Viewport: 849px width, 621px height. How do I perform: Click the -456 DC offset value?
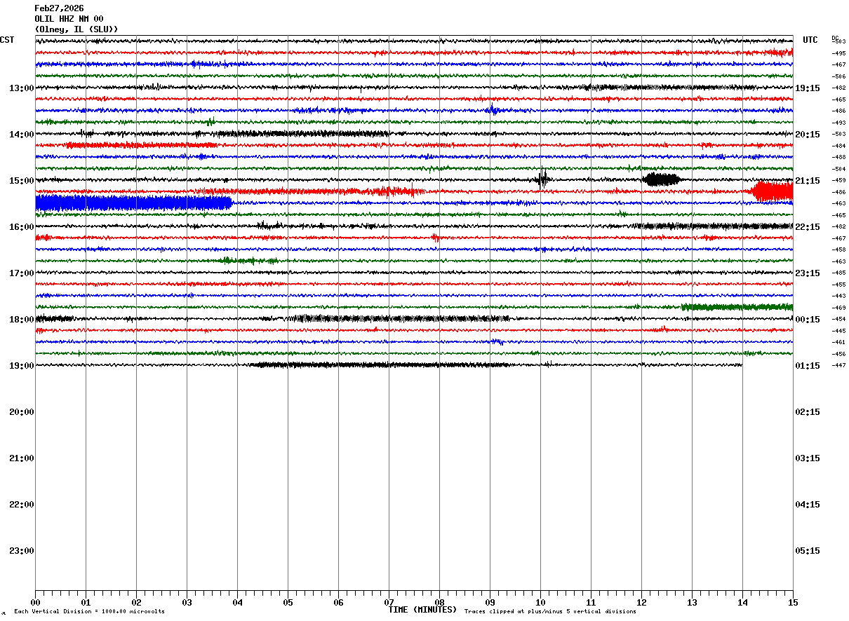pyautogui.click(x=838, y=354)
